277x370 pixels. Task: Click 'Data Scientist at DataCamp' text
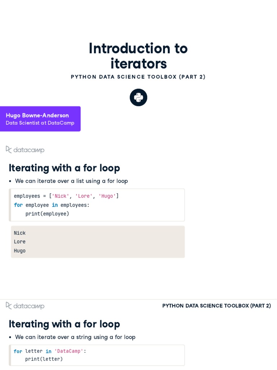pos(40,123)
